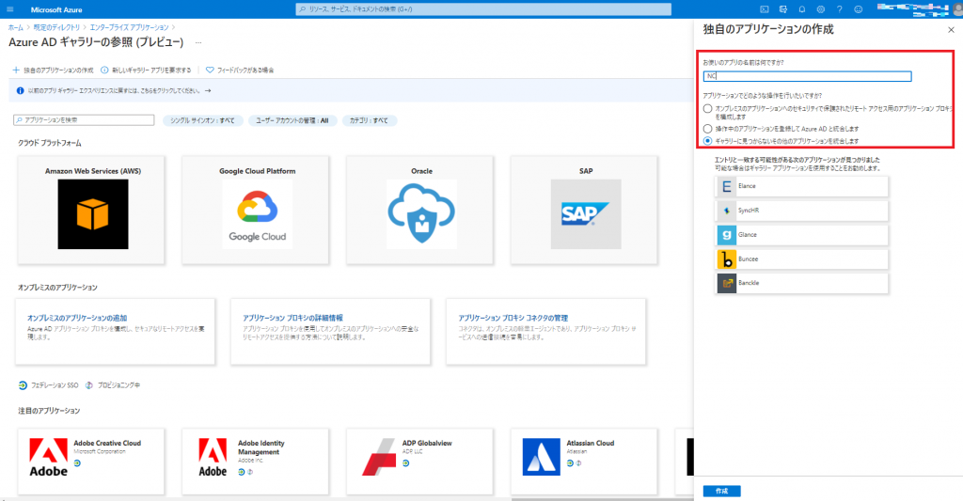Go to Enterprise applications breadcrumb
Screen dimensions: 963x501
pos(130,27)
